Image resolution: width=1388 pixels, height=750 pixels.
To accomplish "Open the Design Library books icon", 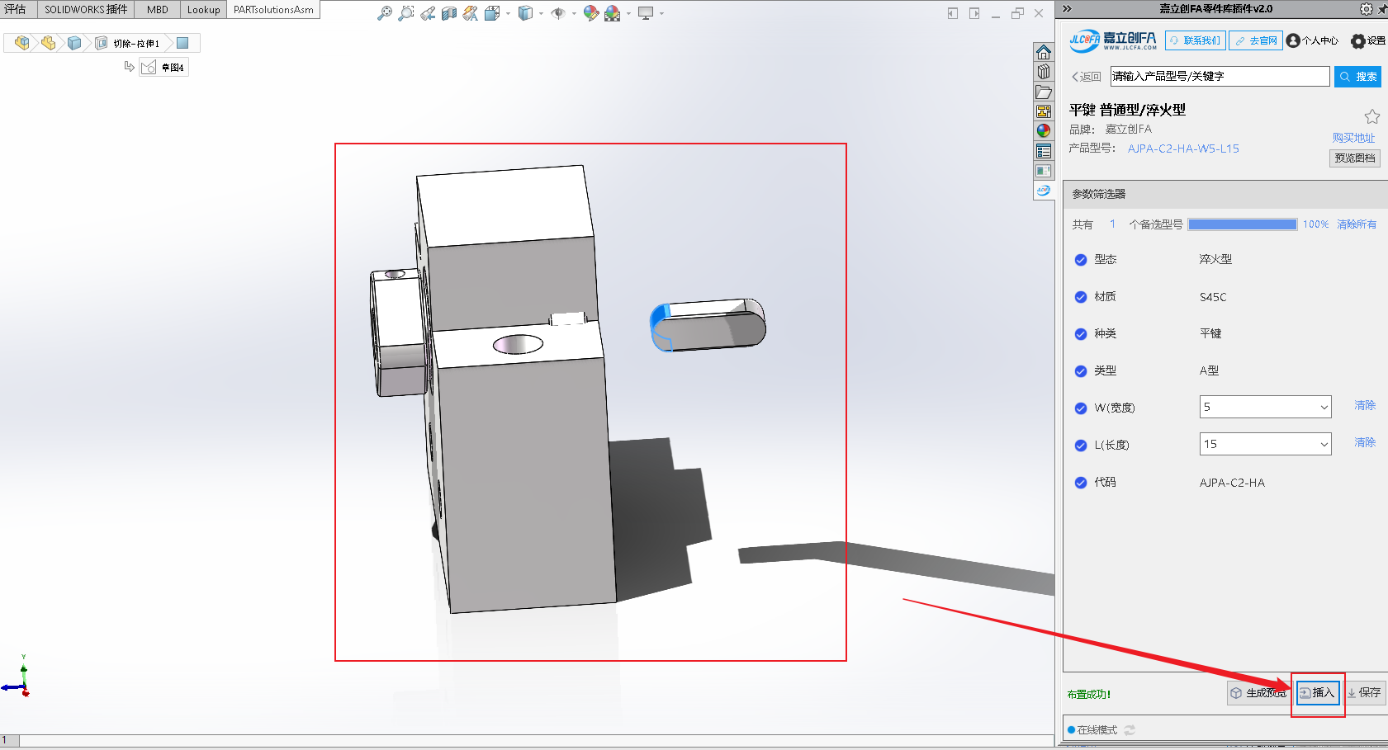I will pyautogui.click(x=1044, y=72).
